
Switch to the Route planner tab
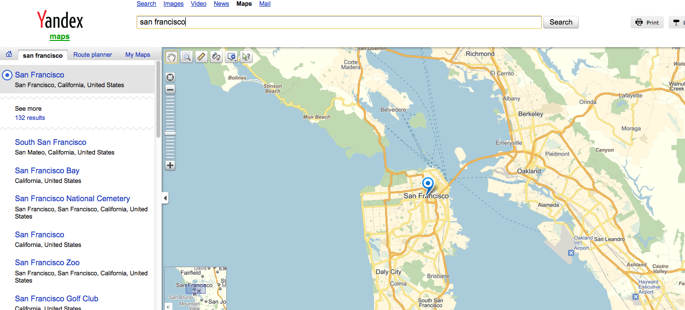pos(92,54)
